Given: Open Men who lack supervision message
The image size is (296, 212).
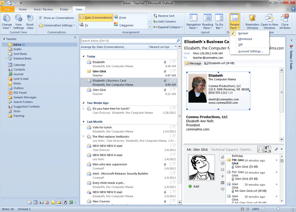Looking at the screenshot, I should (129, 166).
